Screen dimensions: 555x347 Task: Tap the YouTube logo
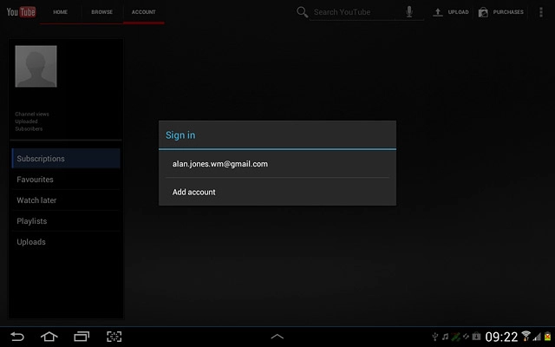click(x=19, y=12)
